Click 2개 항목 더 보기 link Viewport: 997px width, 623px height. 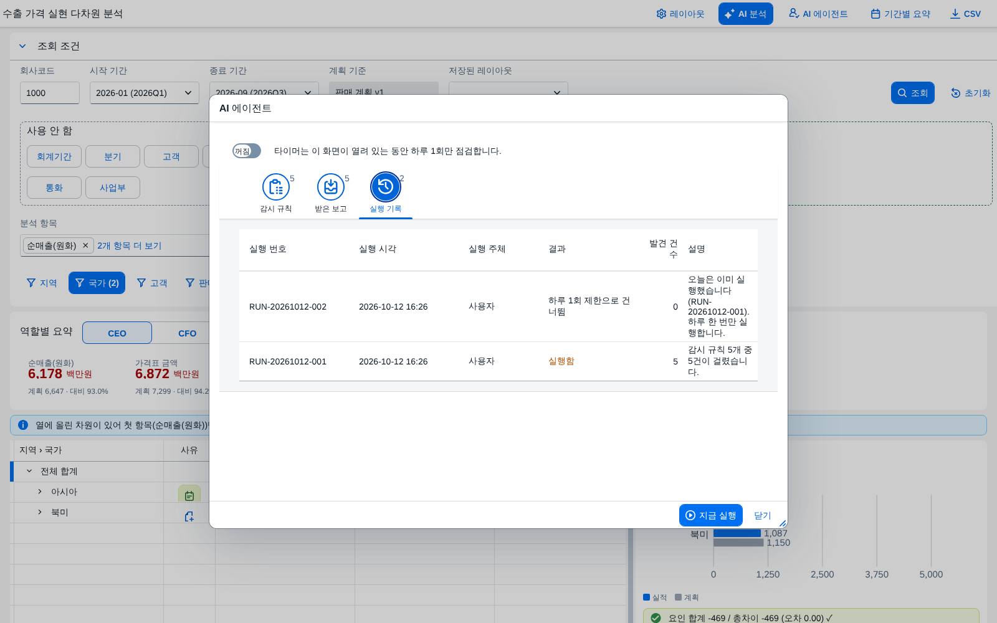coord(130,245)
